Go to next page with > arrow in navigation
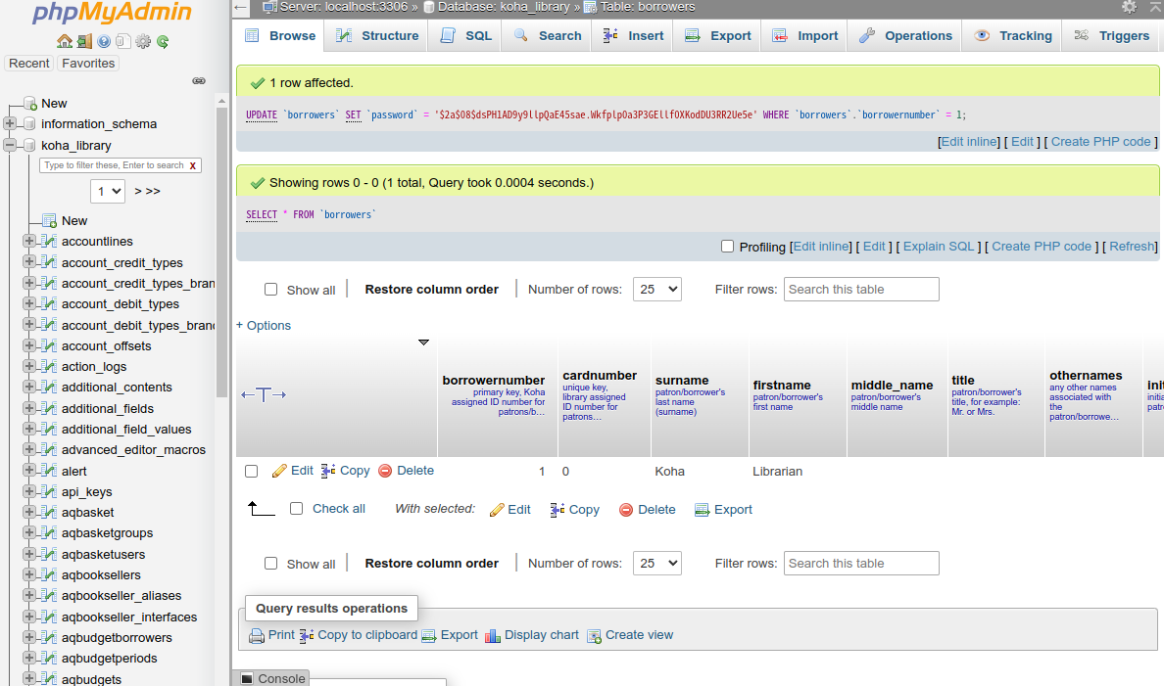The width and height of the screenshot is (1164, 686). point(138,191)
